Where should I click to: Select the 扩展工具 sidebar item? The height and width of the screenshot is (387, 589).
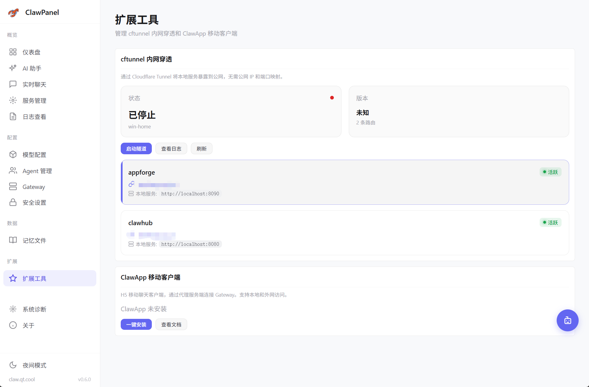pos(34,278)
